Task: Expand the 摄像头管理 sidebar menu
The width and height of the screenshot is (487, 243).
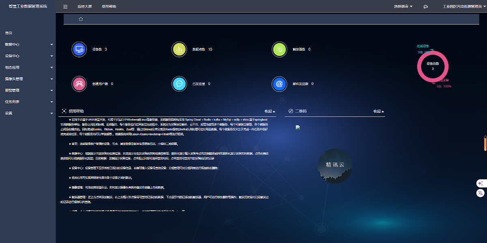Action: [28, 79]
